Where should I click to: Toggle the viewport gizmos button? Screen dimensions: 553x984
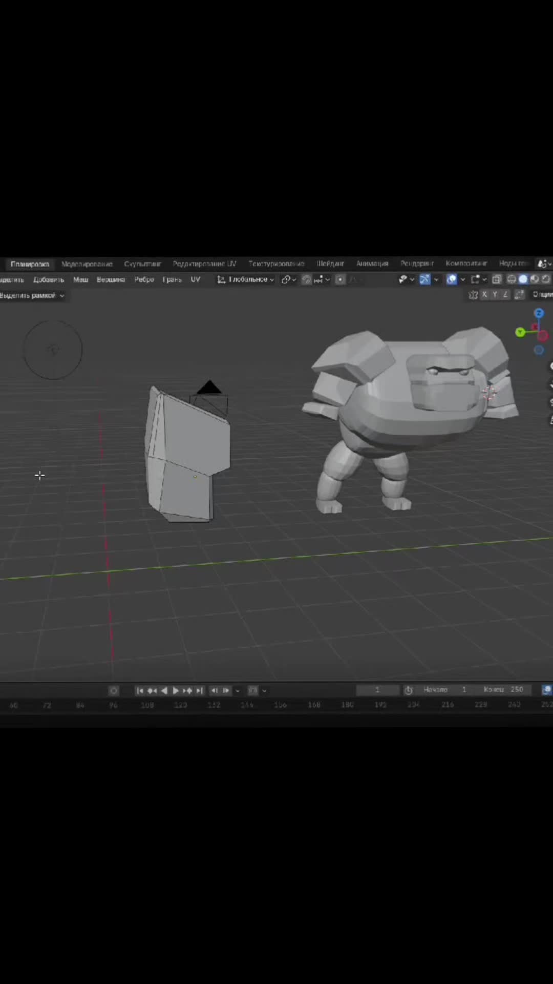tap(425, 279)
